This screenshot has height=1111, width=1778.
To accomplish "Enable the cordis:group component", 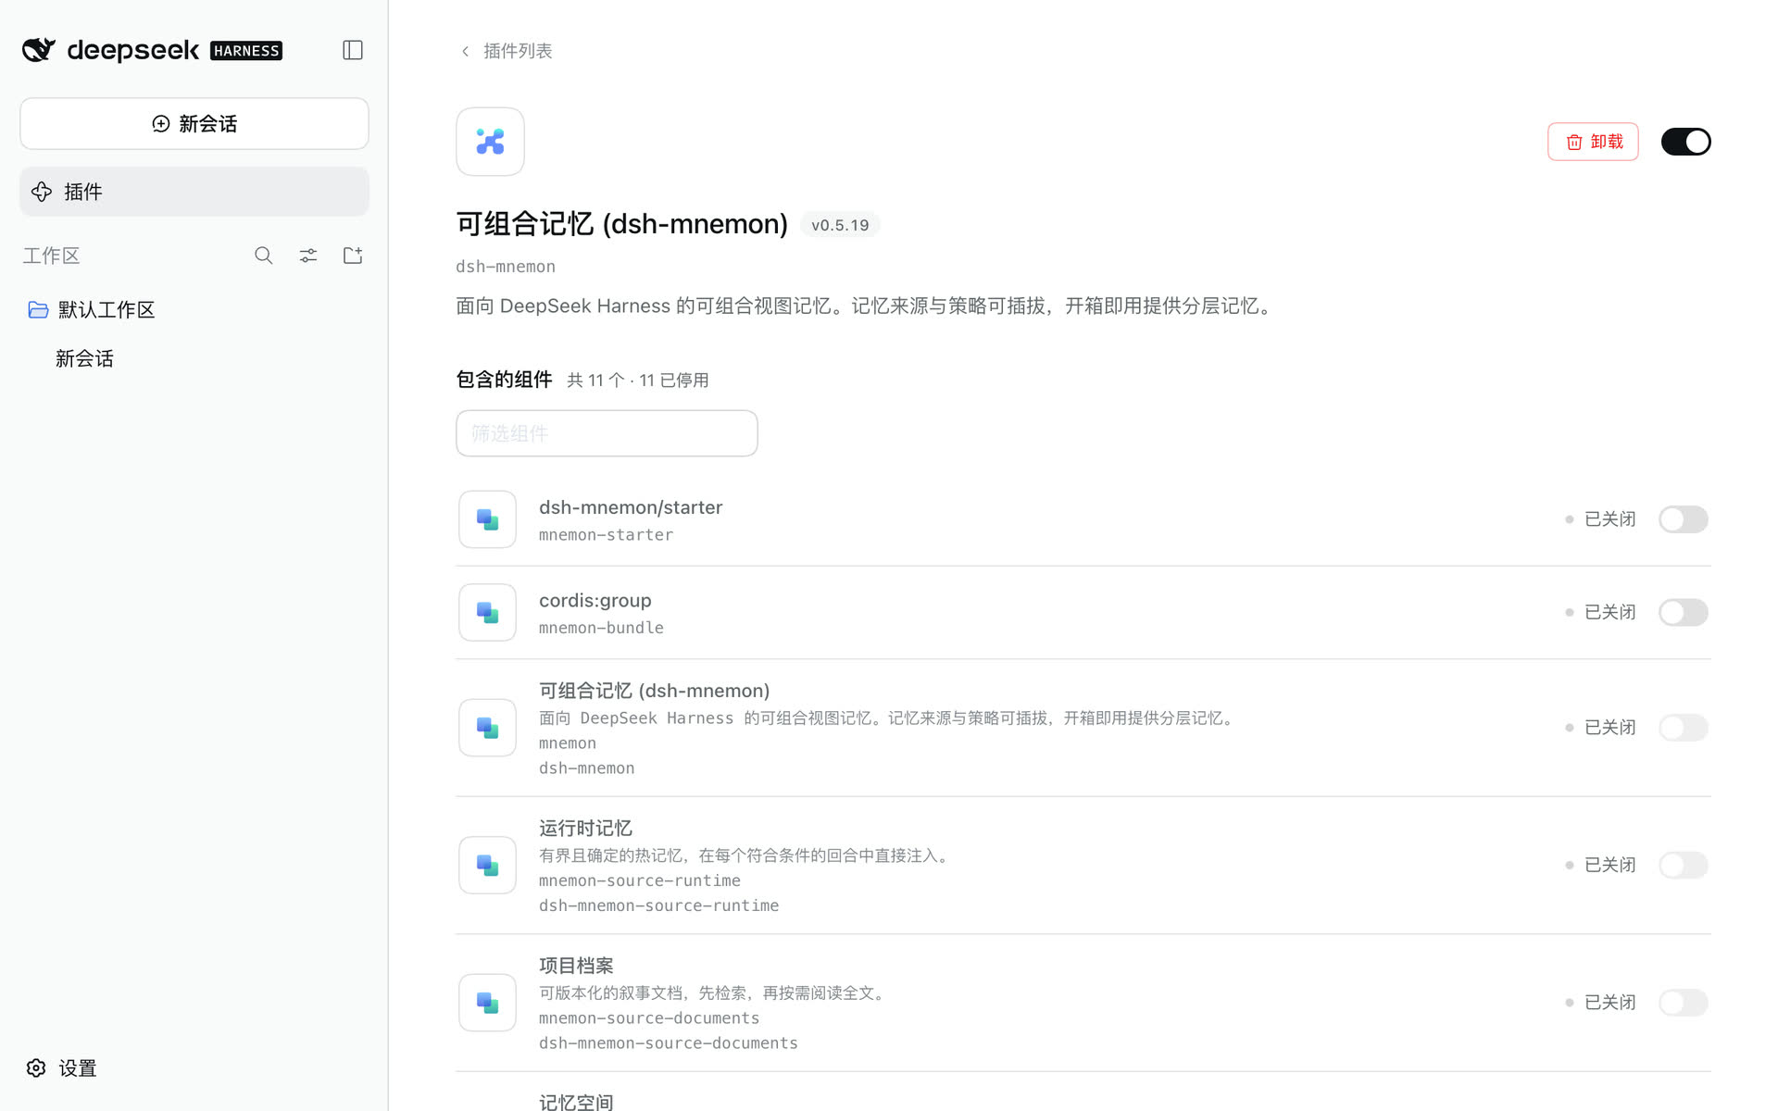I will coord(1683,612).
